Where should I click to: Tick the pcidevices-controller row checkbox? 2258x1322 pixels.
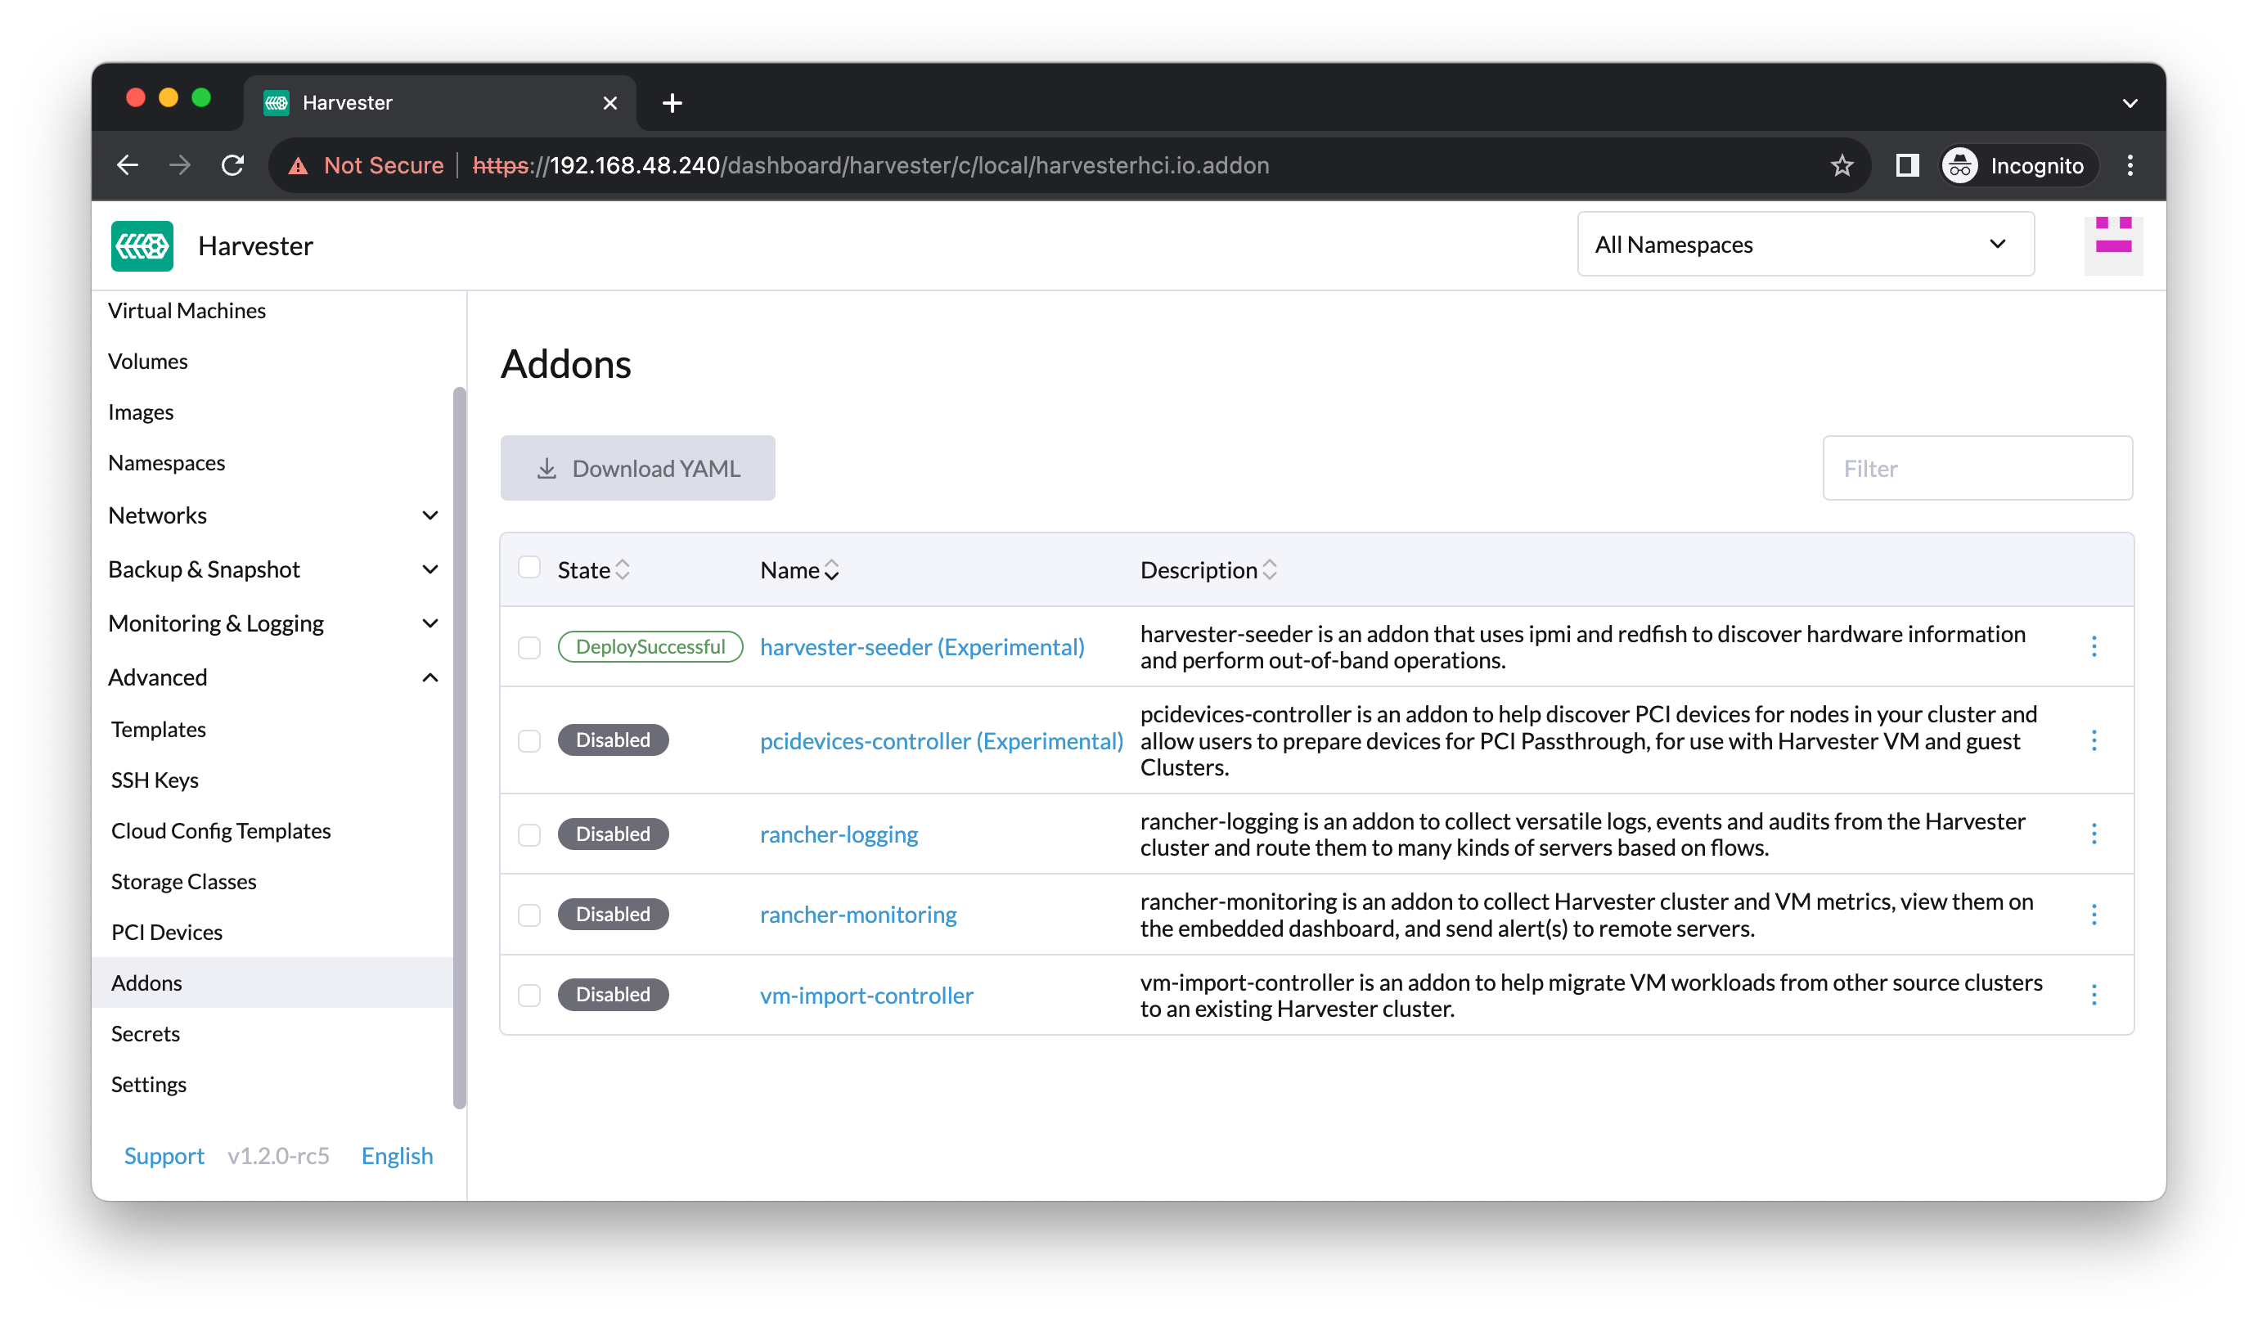point(529,740)
